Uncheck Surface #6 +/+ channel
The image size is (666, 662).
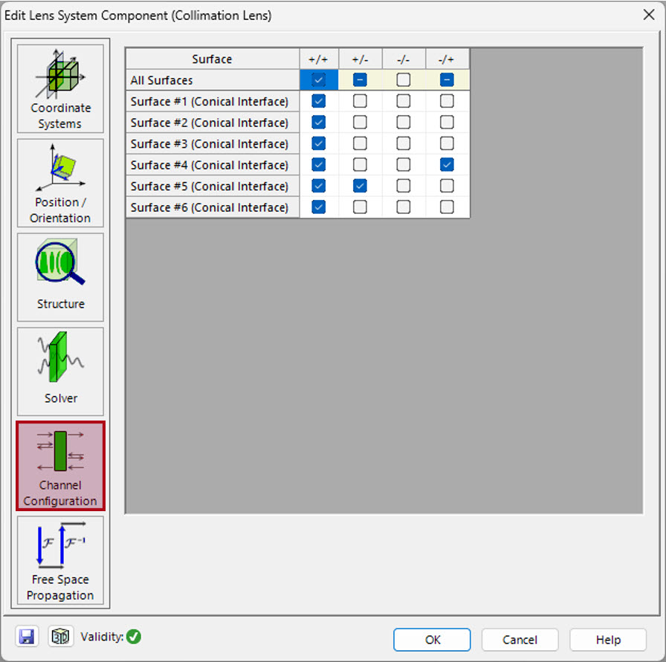point(319,207)
